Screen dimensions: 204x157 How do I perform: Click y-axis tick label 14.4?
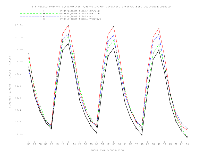[18, 122]
